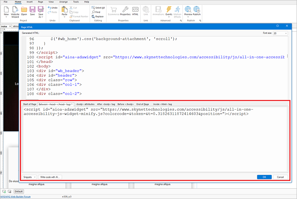Select the Start of Page tab
The width and height of the screenshot is (297, 199).
(29, 104)
